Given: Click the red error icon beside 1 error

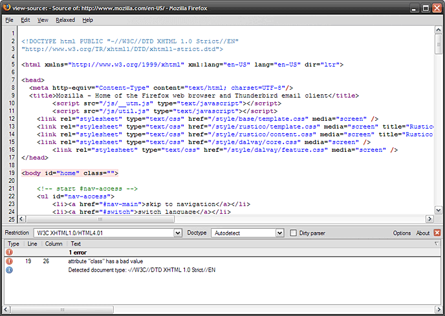Looking at the screenshot, I should (x=9, y=252).
